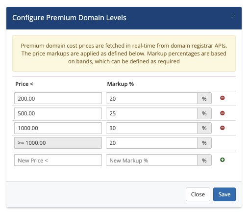Focus the 25 markup percentage field
The height and width of the screenshot is (216, 249).
pyautogui.click(x=151, y=113)
